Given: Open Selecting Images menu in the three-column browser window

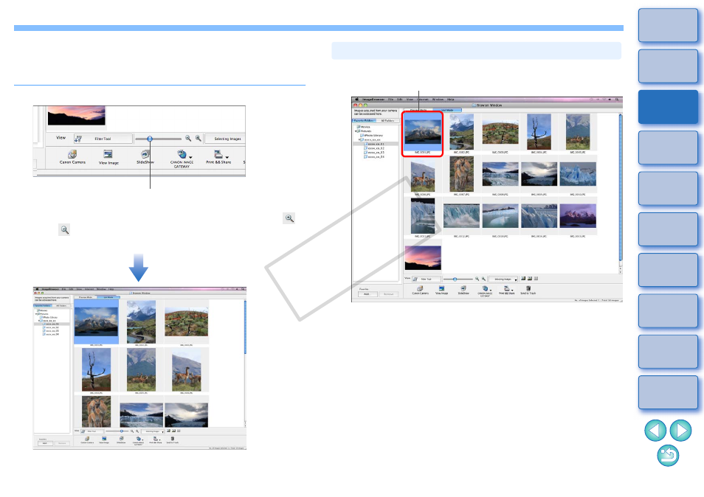Looking at the screenshot, I should tap(152, 431).
